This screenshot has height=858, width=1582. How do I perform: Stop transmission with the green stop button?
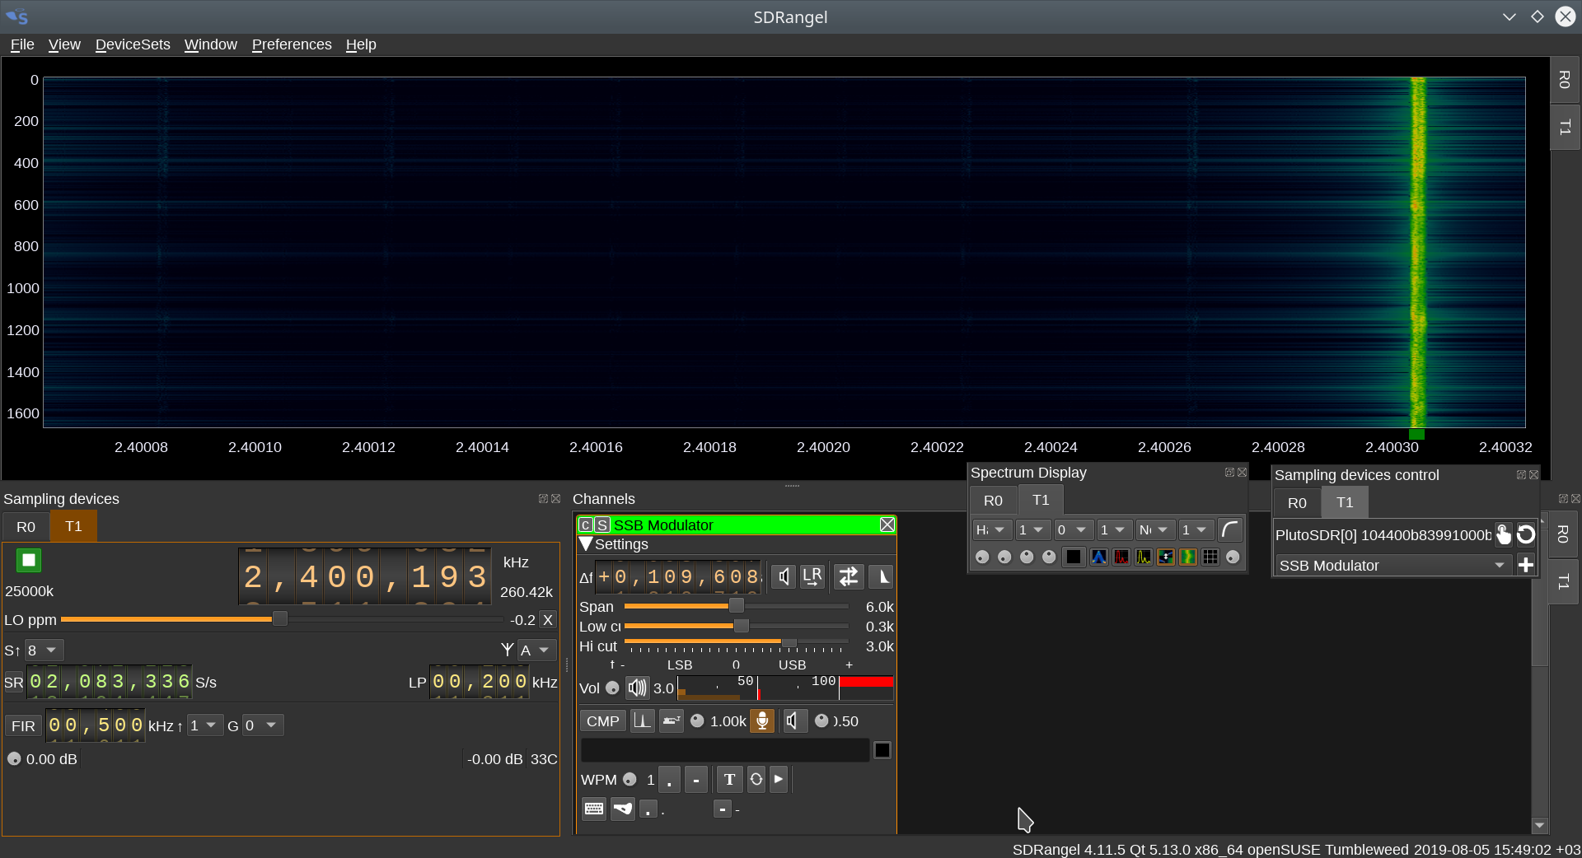[x=29, y=561]
